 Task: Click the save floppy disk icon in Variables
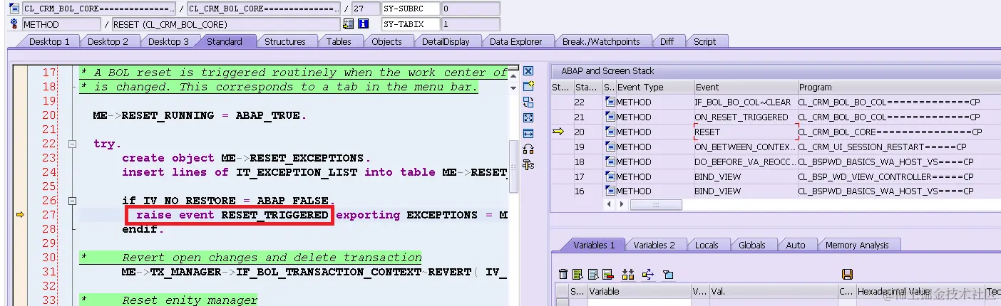tap(848, 274)
